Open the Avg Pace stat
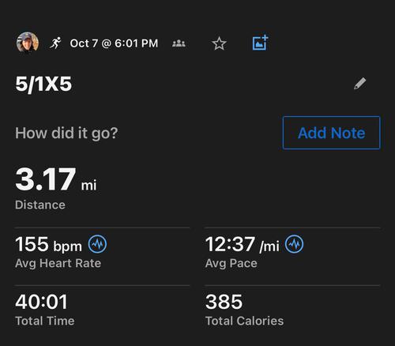This screenshot has height=346, width=395. [x=254, y=252]
